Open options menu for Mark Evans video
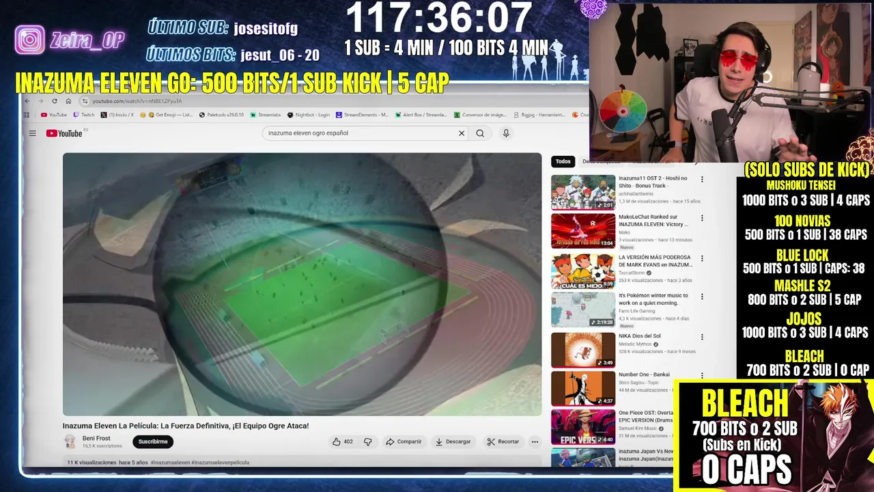 tap(702, 258)
